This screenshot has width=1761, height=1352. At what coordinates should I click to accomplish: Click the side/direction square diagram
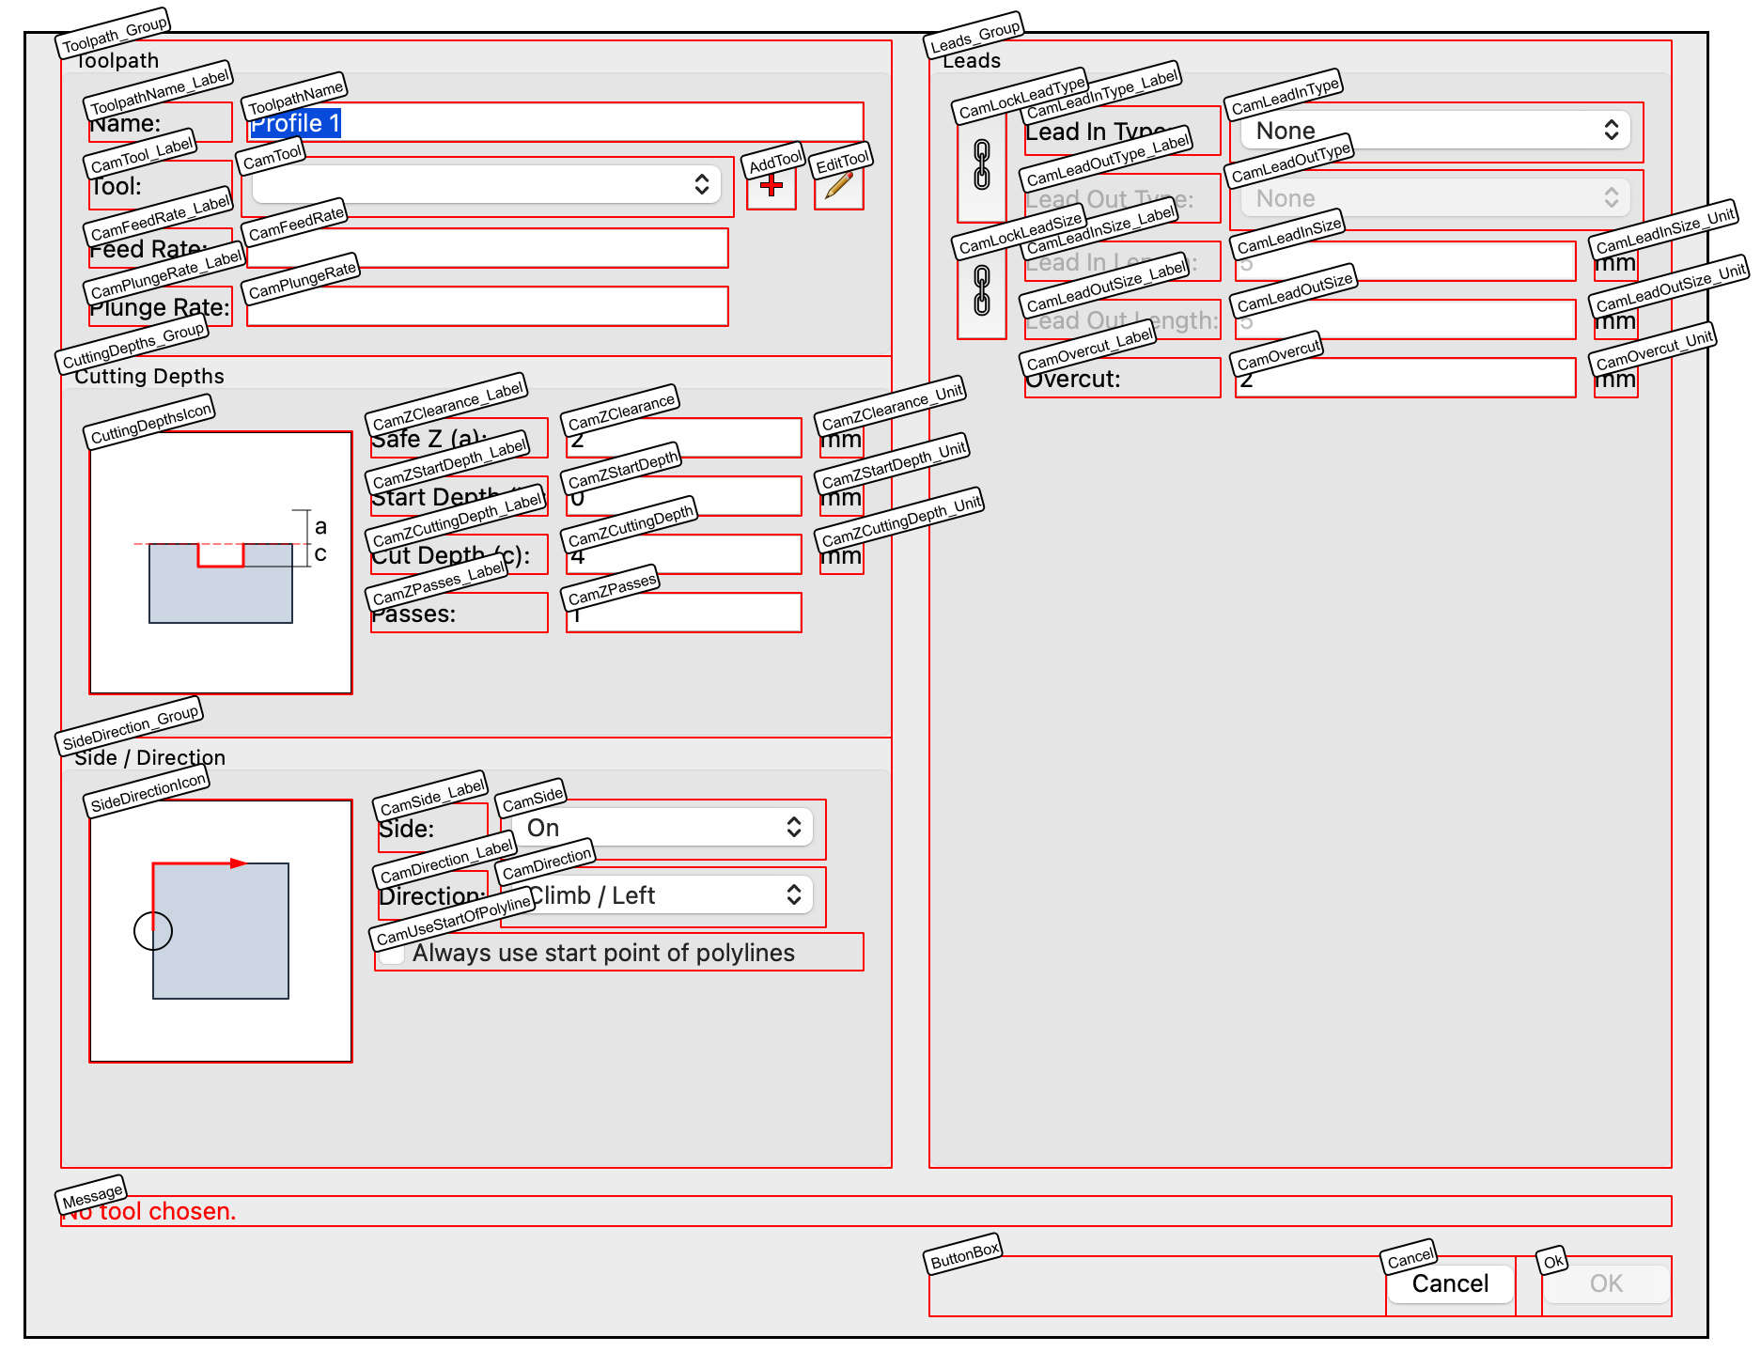[x=221, y=935]
